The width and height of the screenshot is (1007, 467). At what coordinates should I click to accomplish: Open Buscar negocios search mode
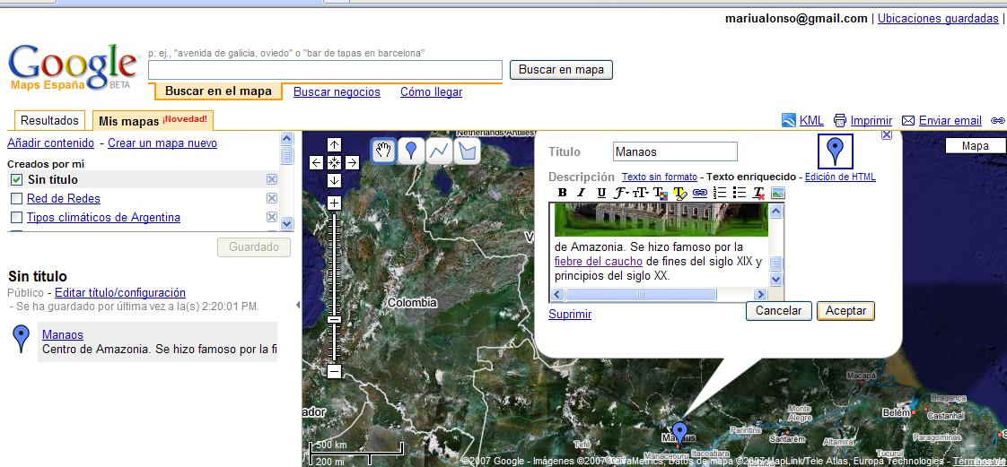337,91
